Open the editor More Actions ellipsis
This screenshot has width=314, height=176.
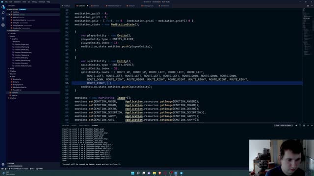[x=312, y=6]
